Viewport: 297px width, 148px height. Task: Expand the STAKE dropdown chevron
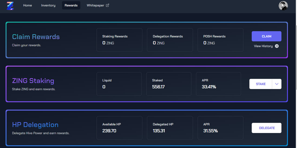click(277, 84)
